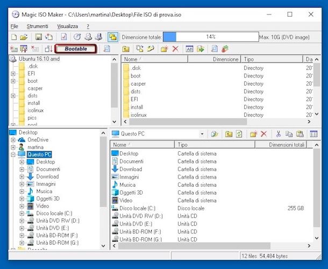328x269 pixels.
Task: Click the virtual drive computer icon
Action: click(98, 37)
